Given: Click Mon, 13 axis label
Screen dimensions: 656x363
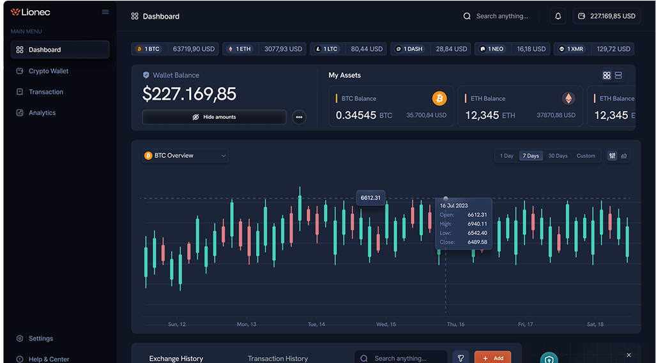Looking at the screenshot, I should tap(247, 325).
